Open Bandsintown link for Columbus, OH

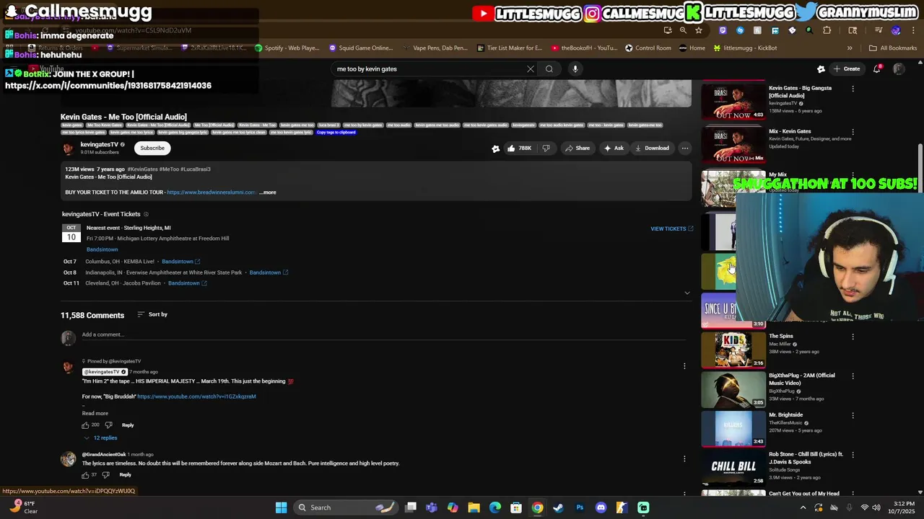tap(180, 262)
